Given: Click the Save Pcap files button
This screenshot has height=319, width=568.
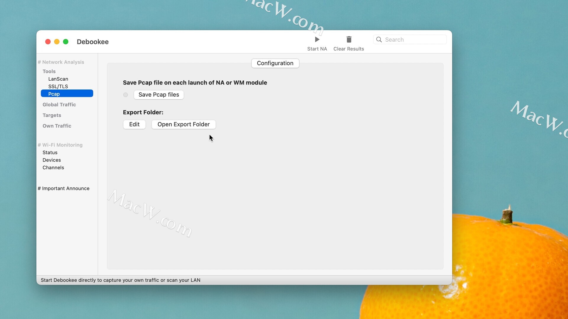Looking at the screenshot, I should (x=159, y=95).
